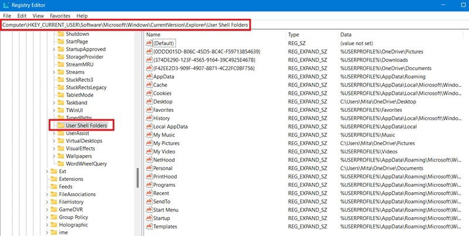Click the folder icon beside Wallpapers key
The image size is (469, 236).
(x=61, y=156)
